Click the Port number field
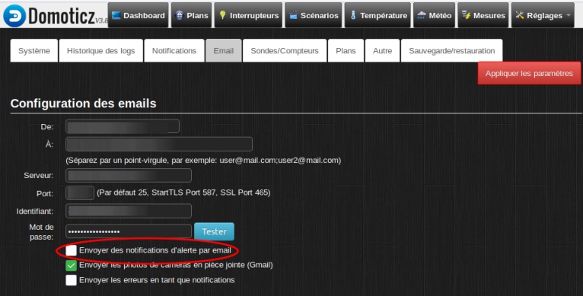The width and height of the screenshot is (583, 296). pyautogui.click(x=80, y=193)
